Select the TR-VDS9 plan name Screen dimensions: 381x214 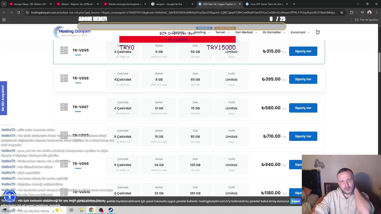(x=80, y=163)
